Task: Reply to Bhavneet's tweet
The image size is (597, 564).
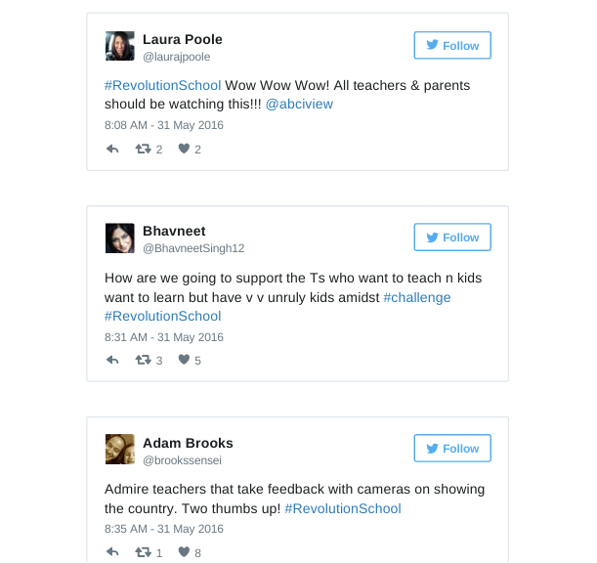Action: click(112, 361)
